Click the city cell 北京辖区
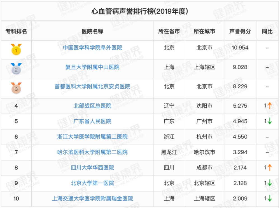The height and width of the screenshot is (208, 280). point(204,183)
